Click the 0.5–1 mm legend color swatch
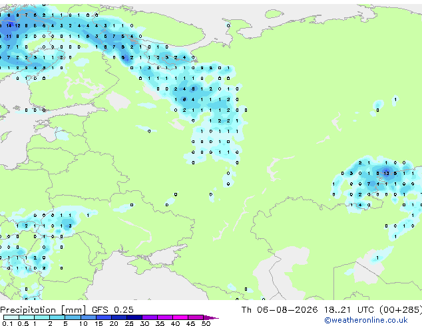This screenshot has height=326, width=422. click(x=27, y=317)
